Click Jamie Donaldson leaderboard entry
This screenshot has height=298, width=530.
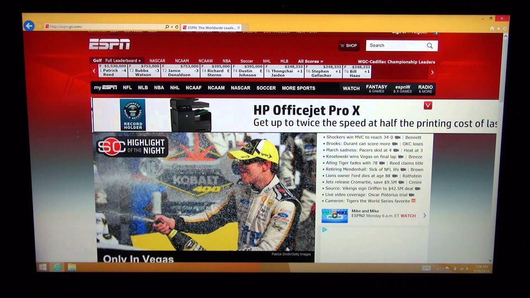point(181,71)
